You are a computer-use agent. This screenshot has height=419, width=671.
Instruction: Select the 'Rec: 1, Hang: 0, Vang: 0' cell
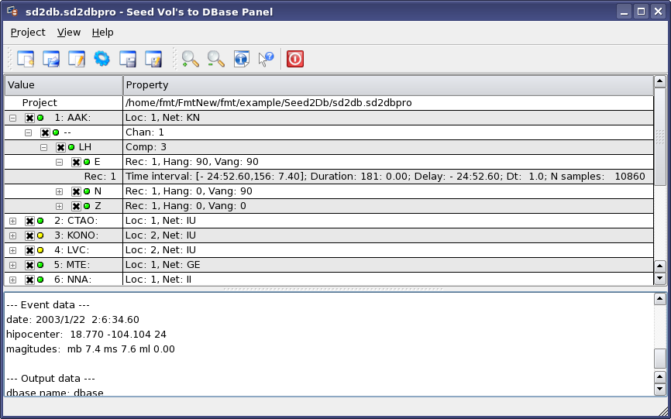tap(388, 206)
